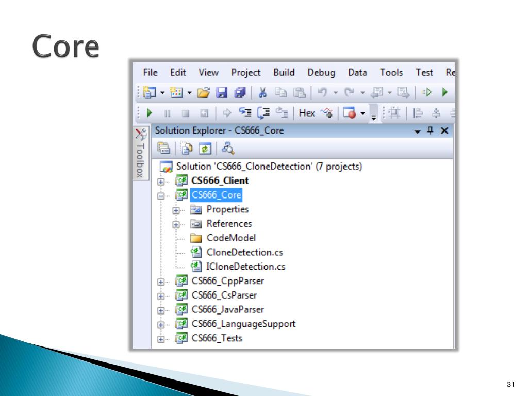Viewport: 528px width, 396px height.
Task: Open the Data menu
Action: [357, 72]
